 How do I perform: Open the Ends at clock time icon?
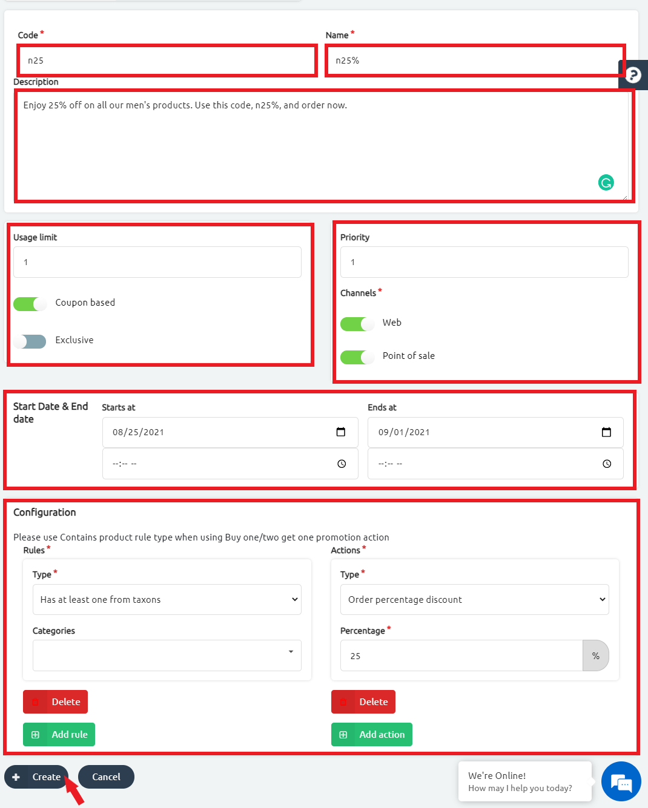coord(607,464)
